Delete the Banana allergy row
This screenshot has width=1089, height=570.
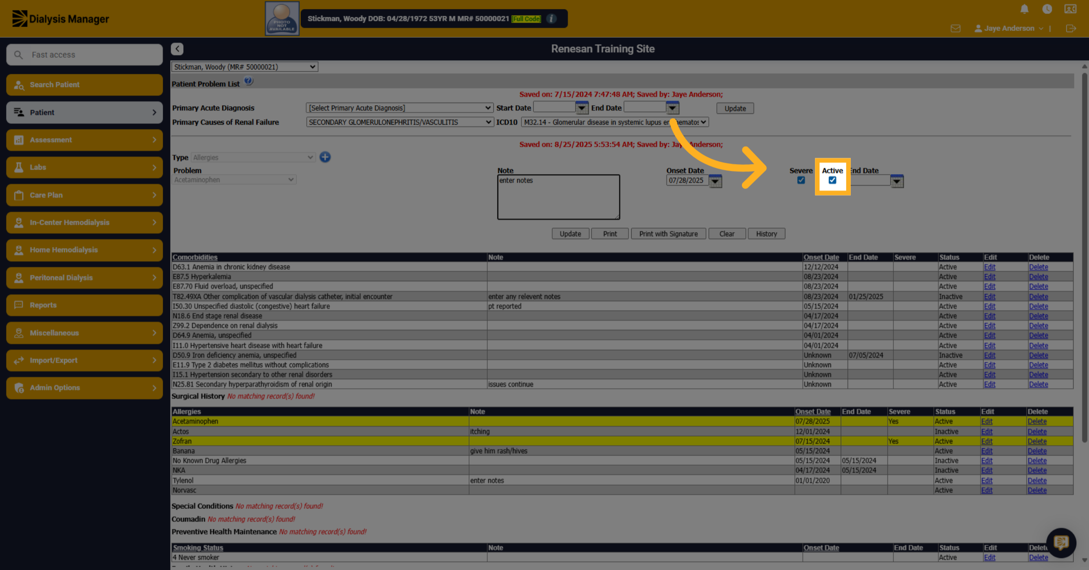(1037, 451)
